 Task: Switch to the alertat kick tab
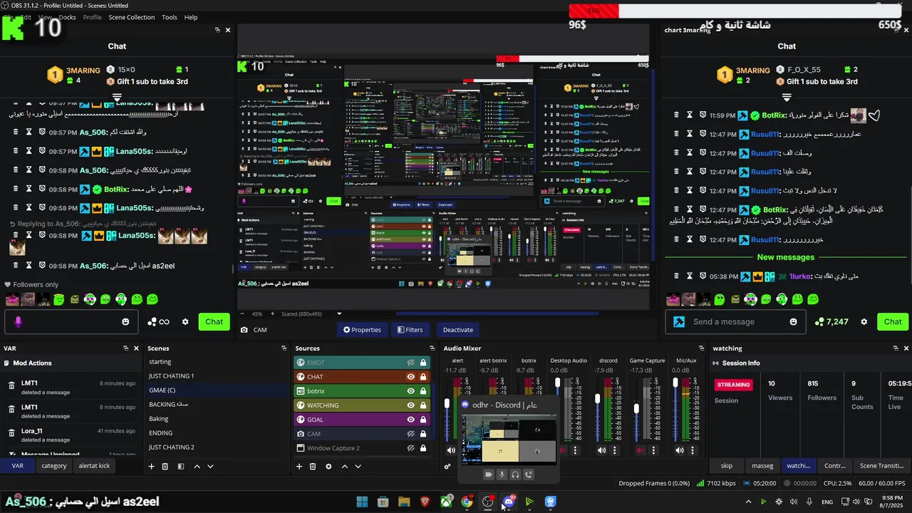click(94, 466)
